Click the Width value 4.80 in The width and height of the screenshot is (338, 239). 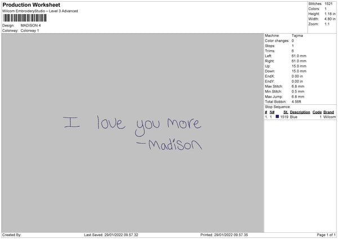click(330, 19)
